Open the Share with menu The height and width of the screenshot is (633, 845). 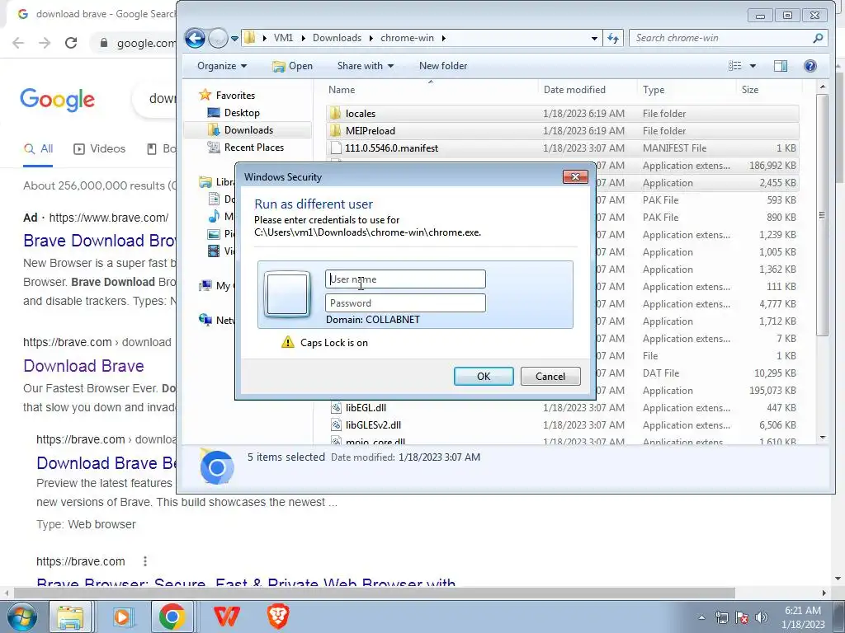[365, 66]
